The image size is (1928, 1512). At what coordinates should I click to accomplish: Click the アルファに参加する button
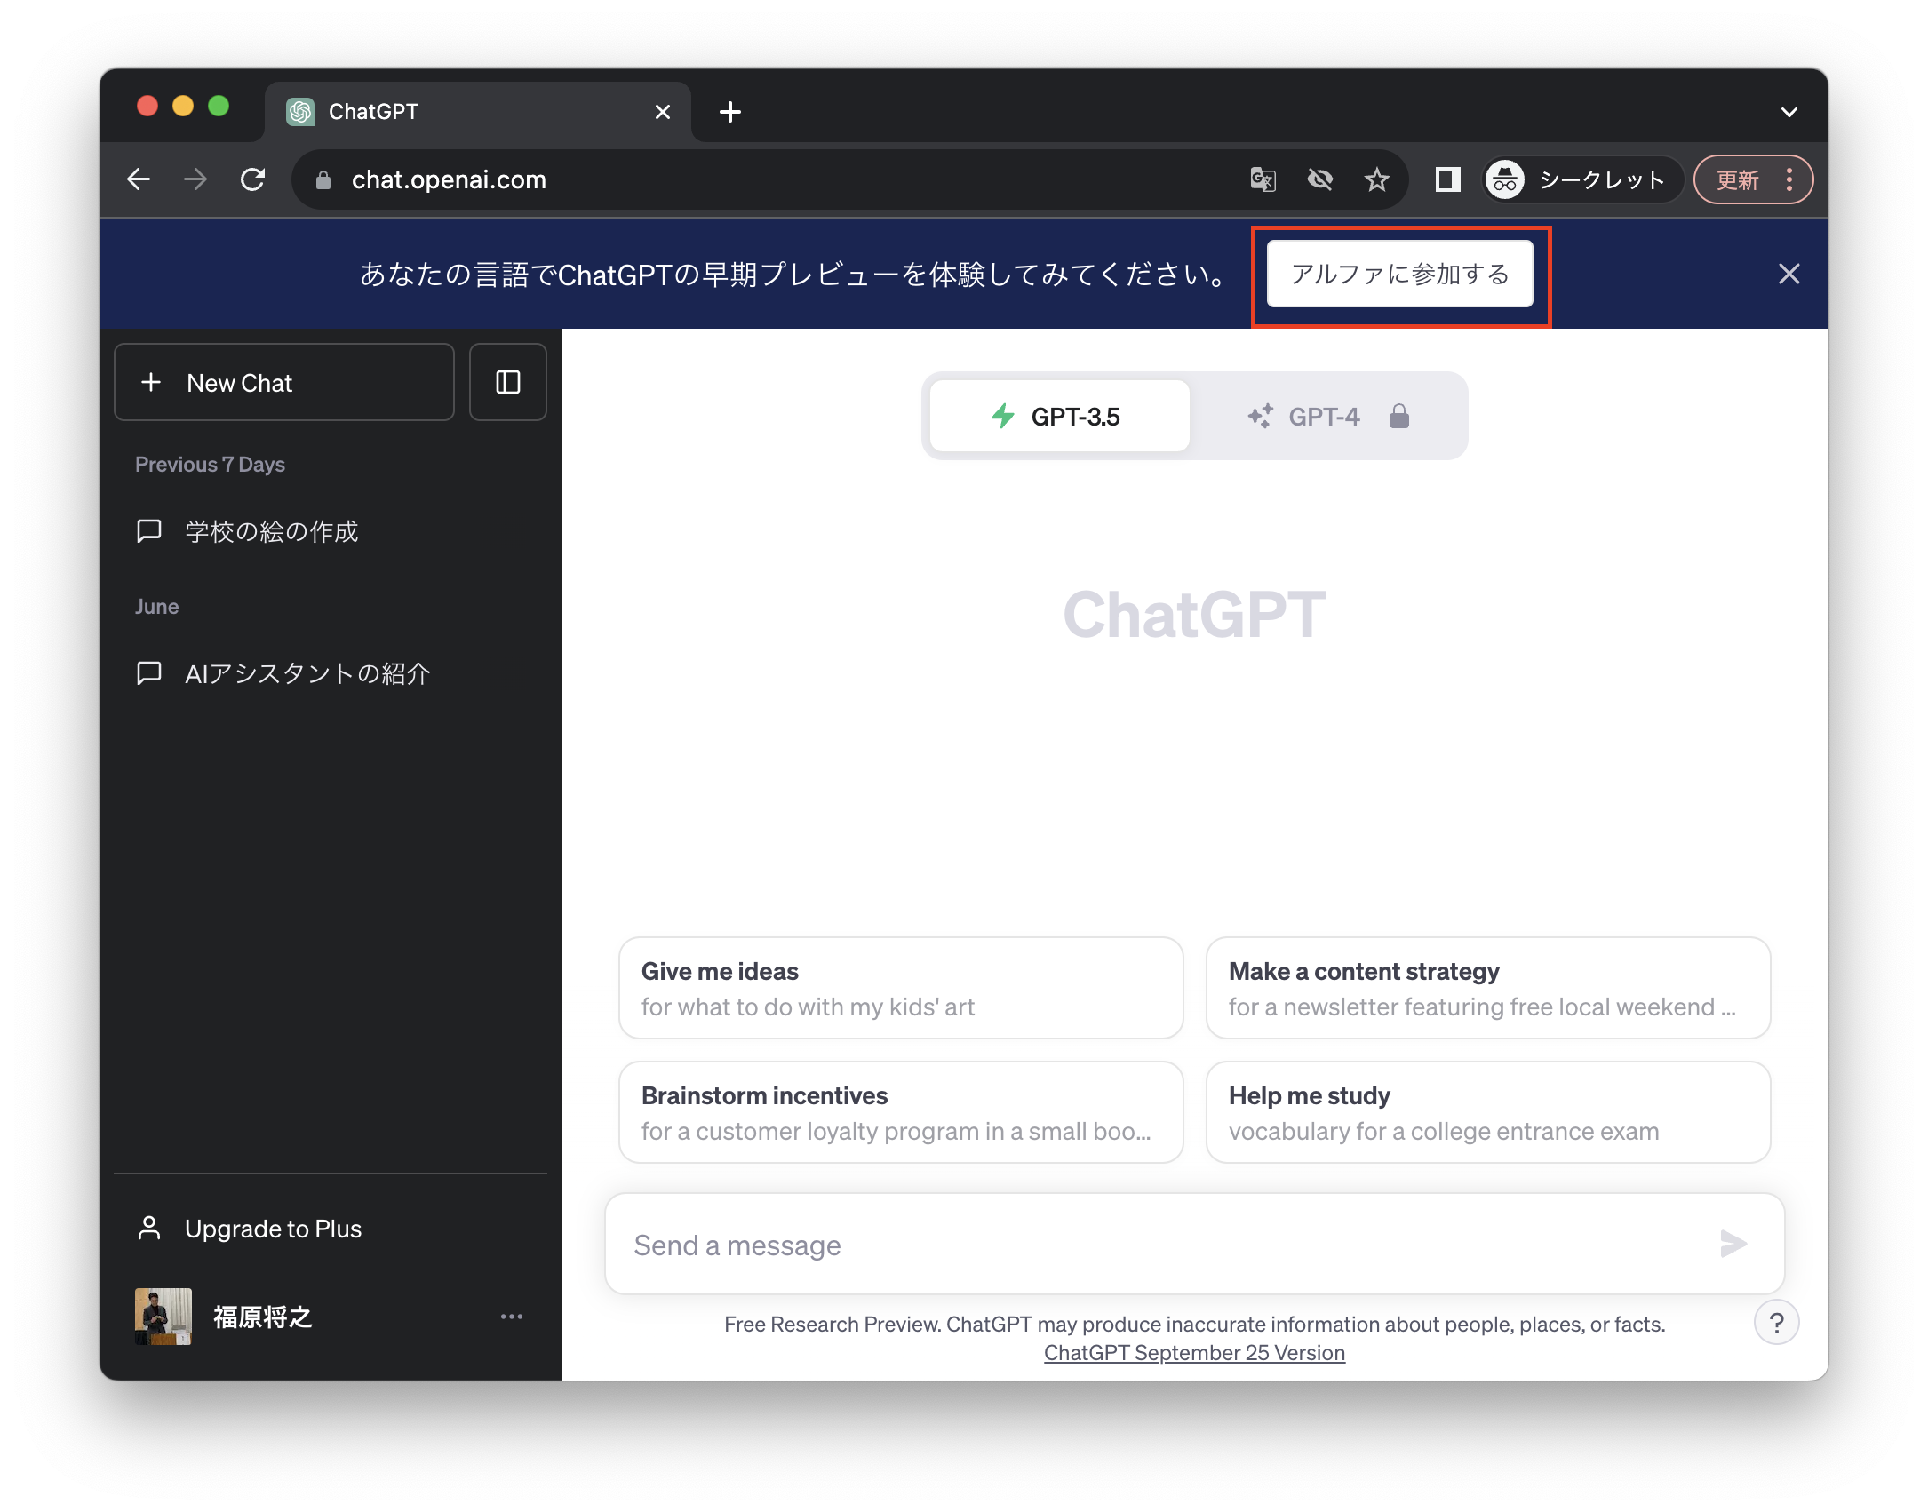pos(1399,274)
